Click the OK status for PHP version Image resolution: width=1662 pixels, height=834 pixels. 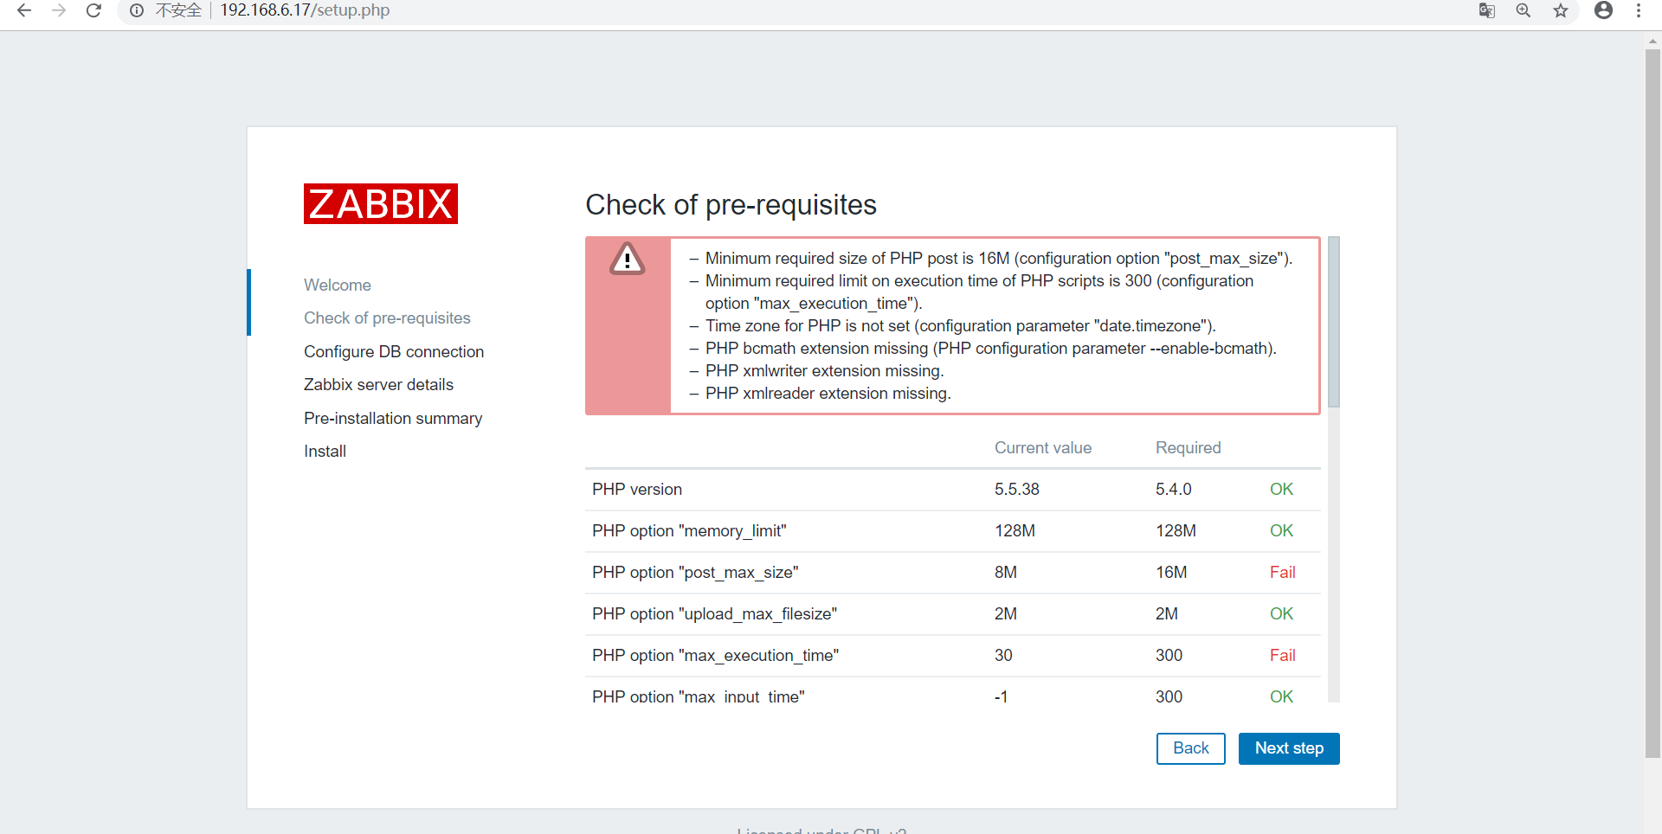tap(1282, 490)
